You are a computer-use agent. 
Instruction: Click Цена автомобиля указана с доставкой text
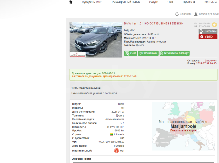point(94,93)
